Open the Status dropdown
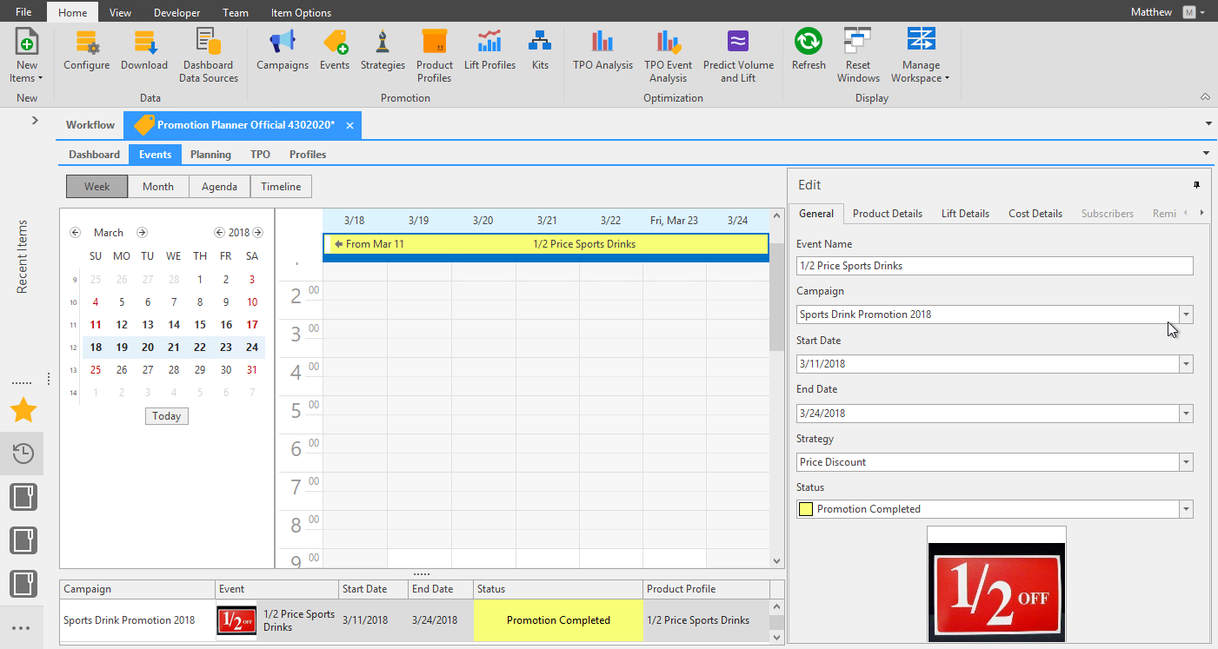1218x649 pixels. pos(1186,509)
